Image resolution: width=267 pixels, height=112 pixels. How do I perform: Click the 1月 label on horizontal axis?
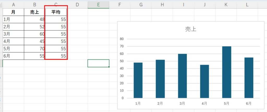[x=138, y=103]
